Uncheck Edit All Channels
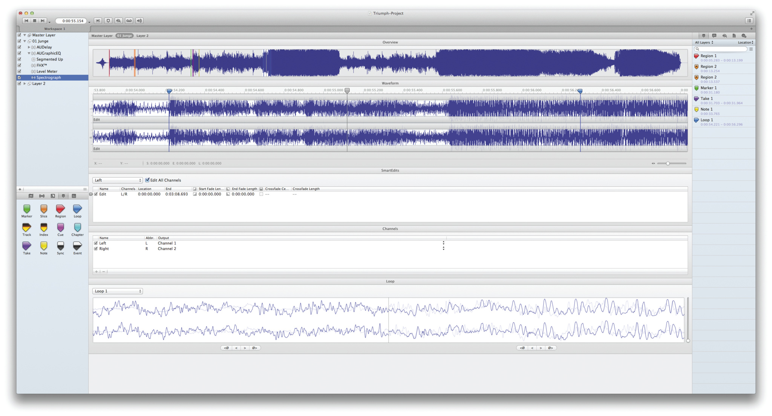Screen dimensions: 772x416 (147, 180)
